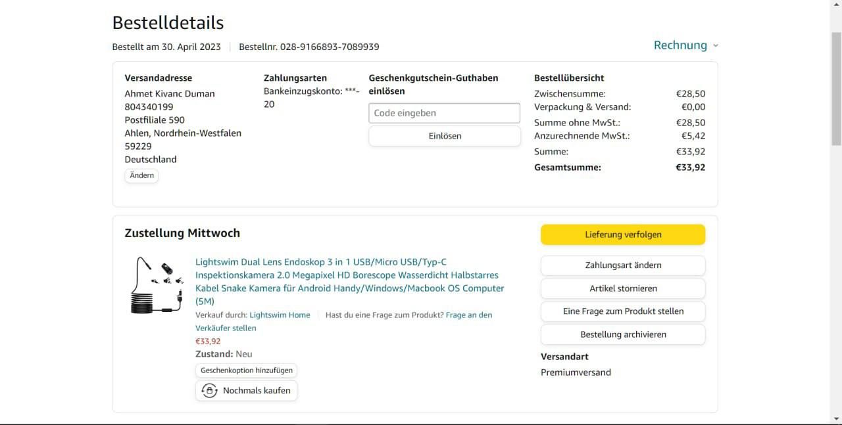The image size is (842, 425).
Task: Track the delivery with Lieferung verfolgen
Action: 622,235
